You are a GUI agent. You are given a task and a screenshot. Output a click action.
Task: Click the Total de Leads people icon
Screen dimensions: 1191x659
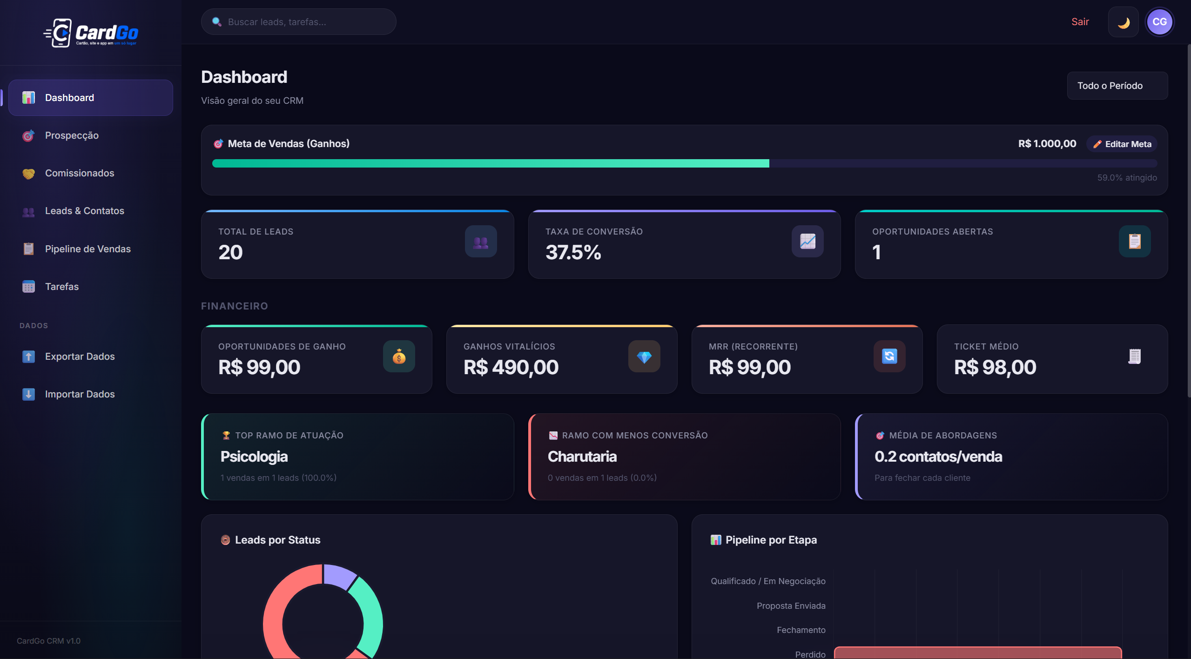[x=481, y=242]
